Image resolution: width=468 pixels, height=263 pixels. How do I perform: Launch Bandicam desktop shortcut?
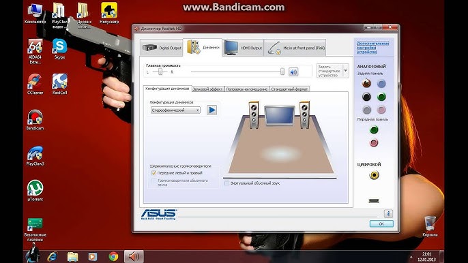pyautogui.click(x=35, y=120)
